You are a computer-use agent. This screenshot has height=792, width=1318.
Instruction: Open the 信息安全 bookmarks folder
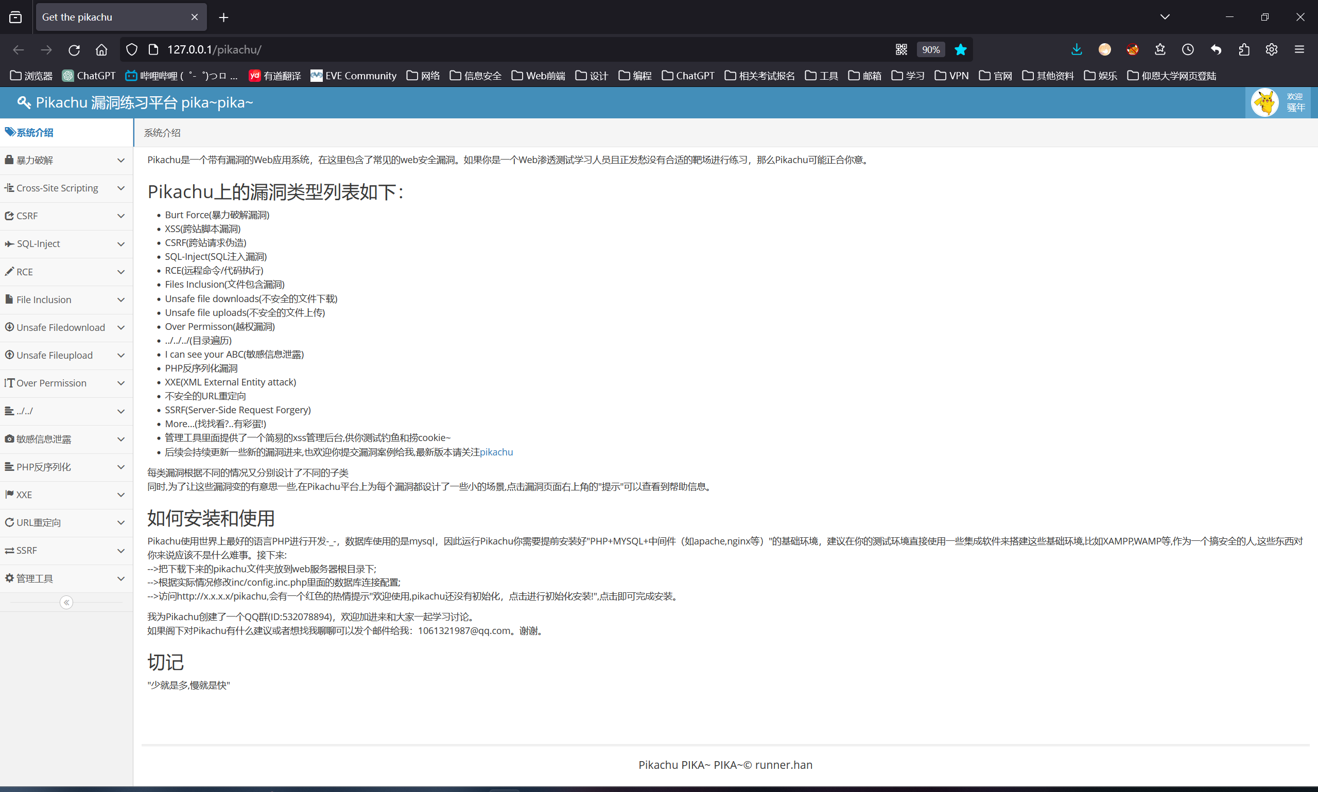pyautogui.click(x=476, y=76)
